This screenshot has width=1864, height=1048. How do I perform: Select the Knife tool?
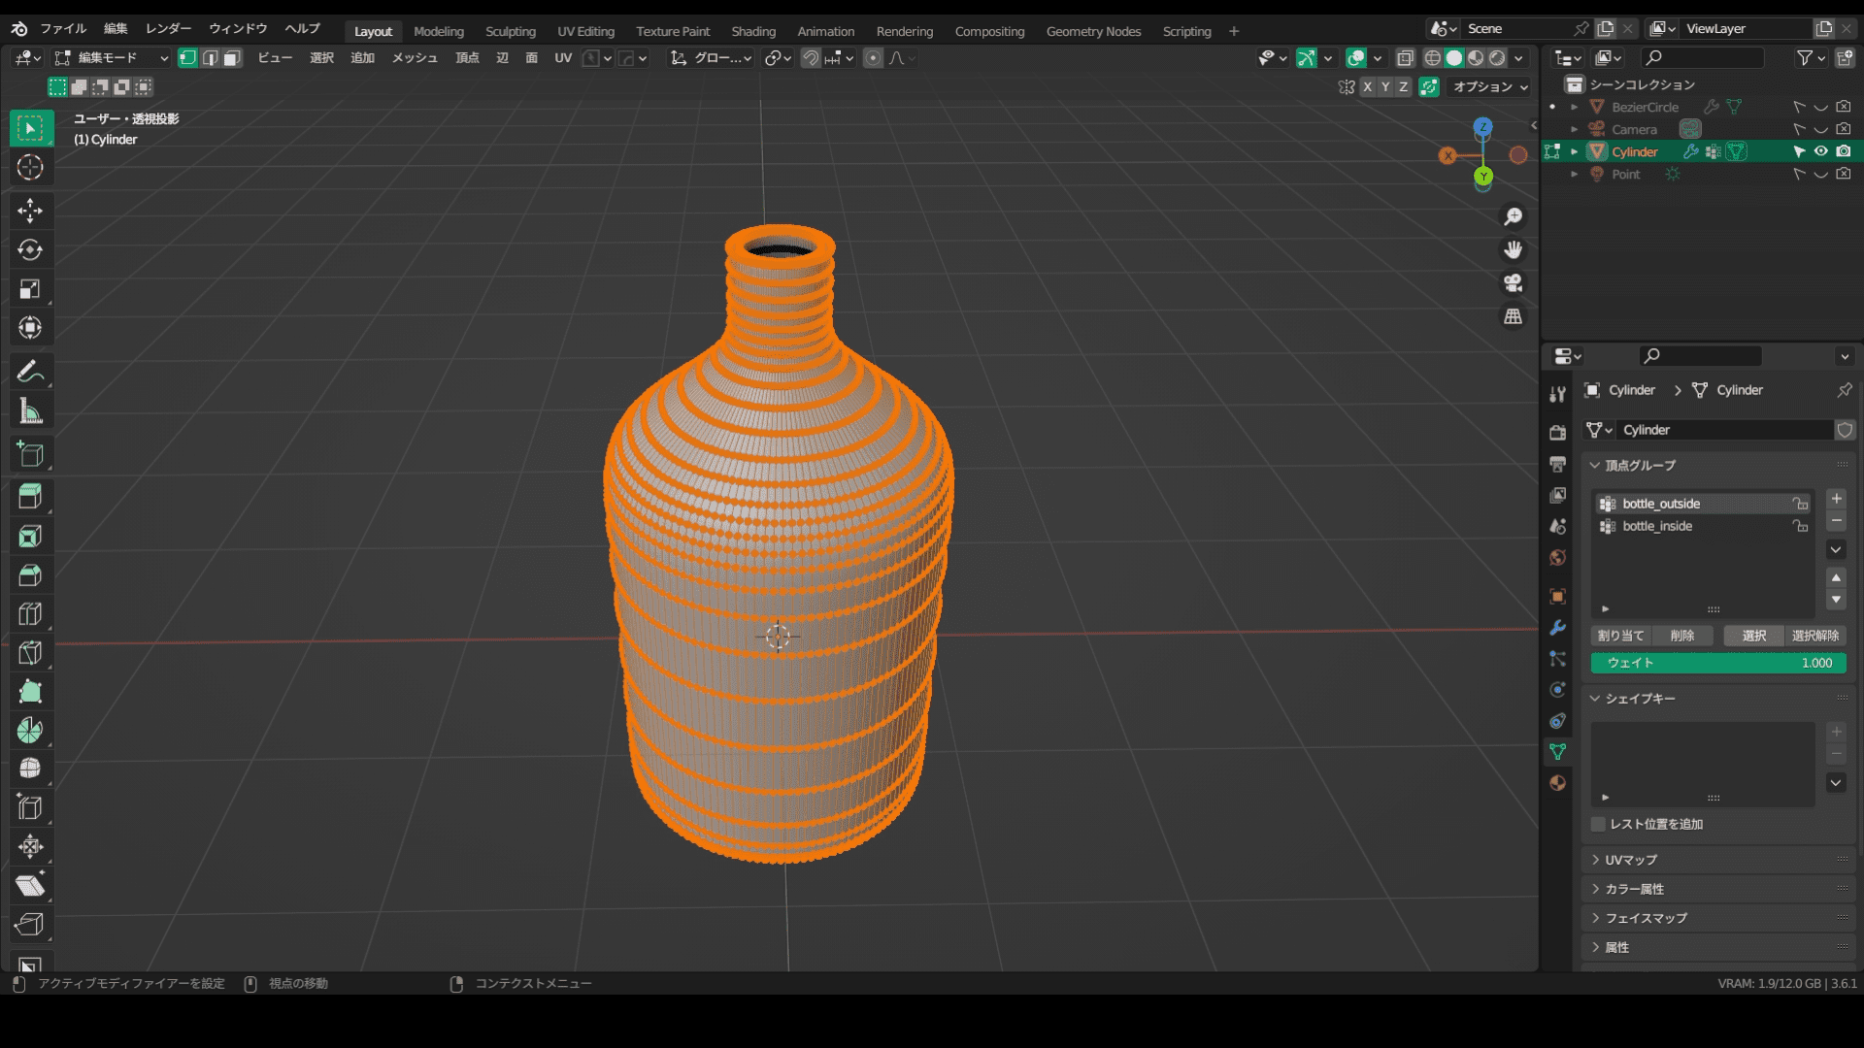coord(30,653)
